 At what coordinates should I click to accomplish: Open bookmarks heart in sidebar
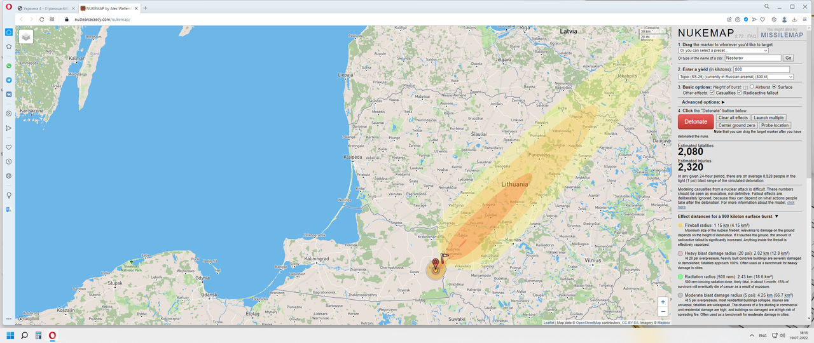click(x=9, y=147)
